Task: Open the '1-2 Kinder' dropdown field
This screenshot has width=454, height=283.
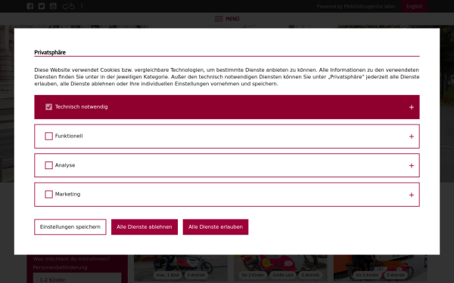Action: tap(77, 278)
